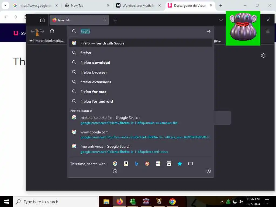Viewport: 276px width, 207px height.
Task: Open Firefox application hamburger menu
Action: click(x=268, y=31)
